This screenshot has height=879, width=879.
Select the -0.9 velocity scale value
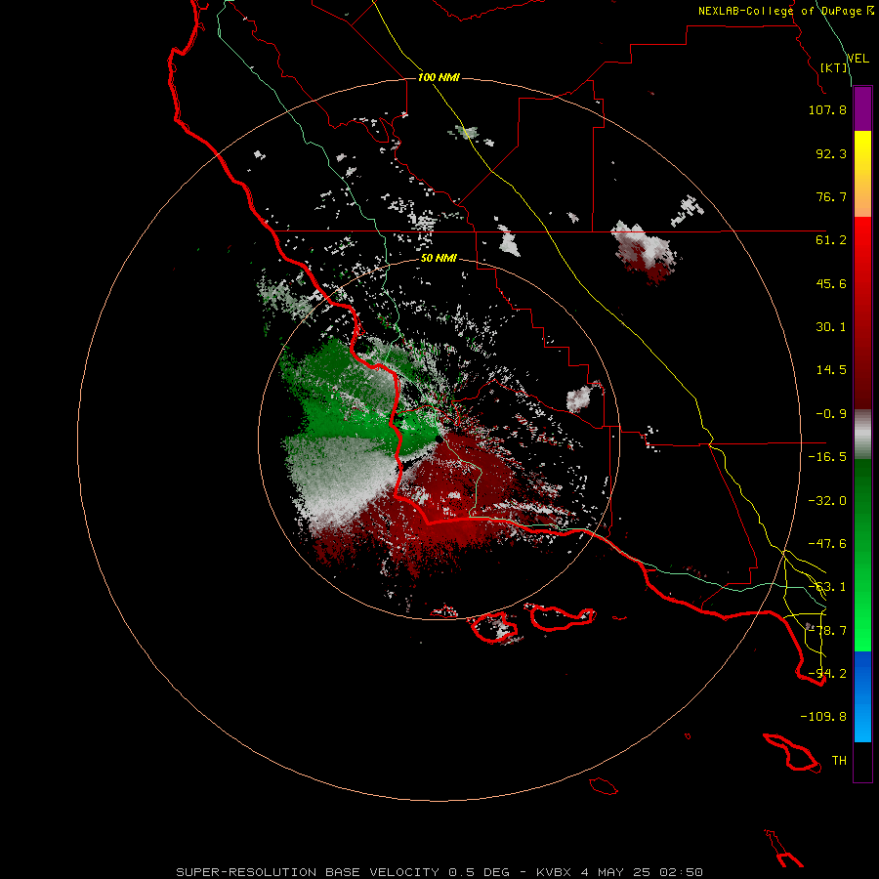tap(831, 414)
